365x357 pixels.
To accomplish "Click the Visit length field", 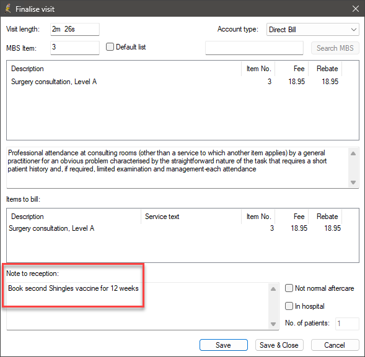I will (x=75, y=29).
